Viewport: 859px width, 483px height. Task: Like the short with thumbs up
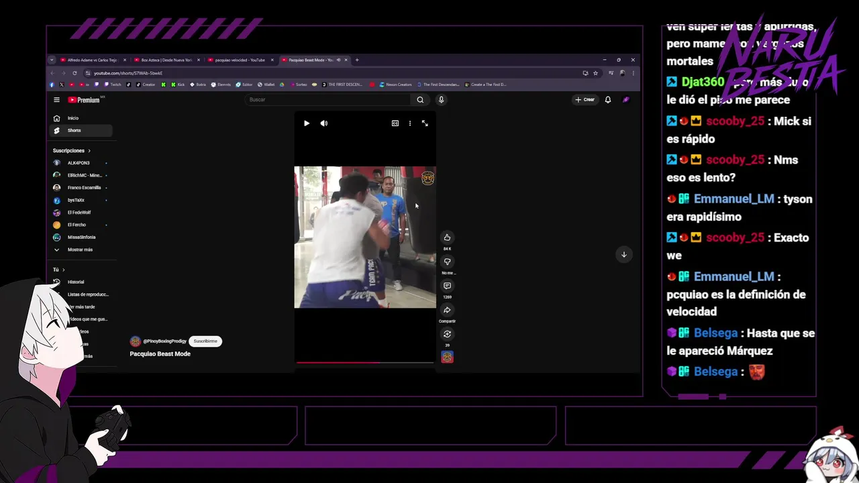pyautogui.click(x=447, y=237)
